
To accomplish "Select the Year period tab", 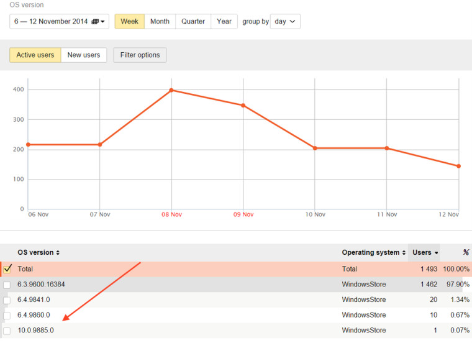I will 224,22.
